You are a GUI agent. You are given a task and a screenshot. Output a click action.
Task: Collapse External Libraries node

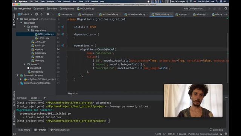click(18, 76)
